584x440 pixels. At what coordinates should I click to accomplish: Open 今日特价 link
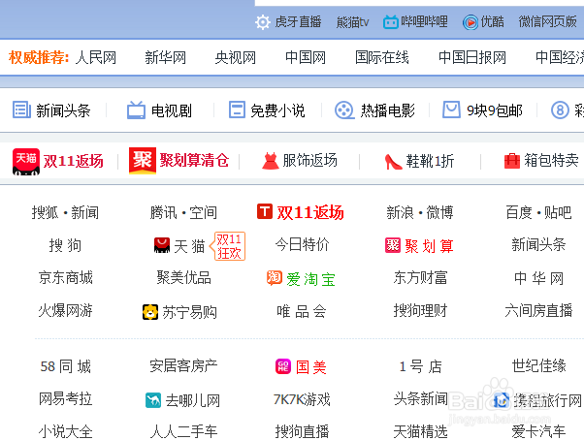point(302,245)
